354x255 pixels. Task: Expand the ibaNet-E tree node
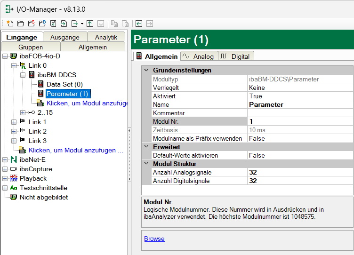(x=5, y=159)
